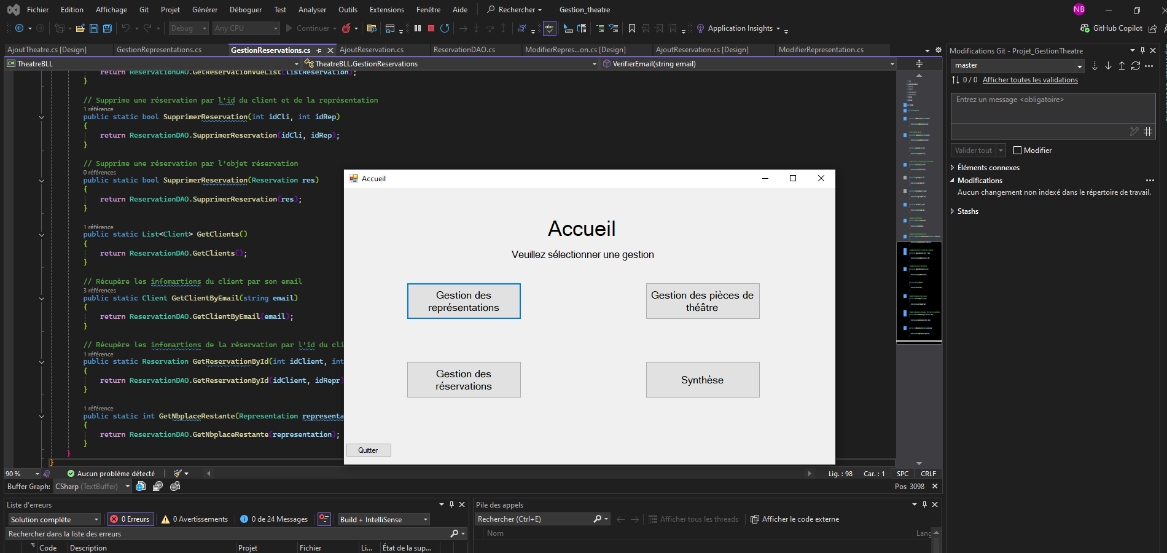
Task: Click the Quitter button in the Accueil window
Action: pos(369,450)
